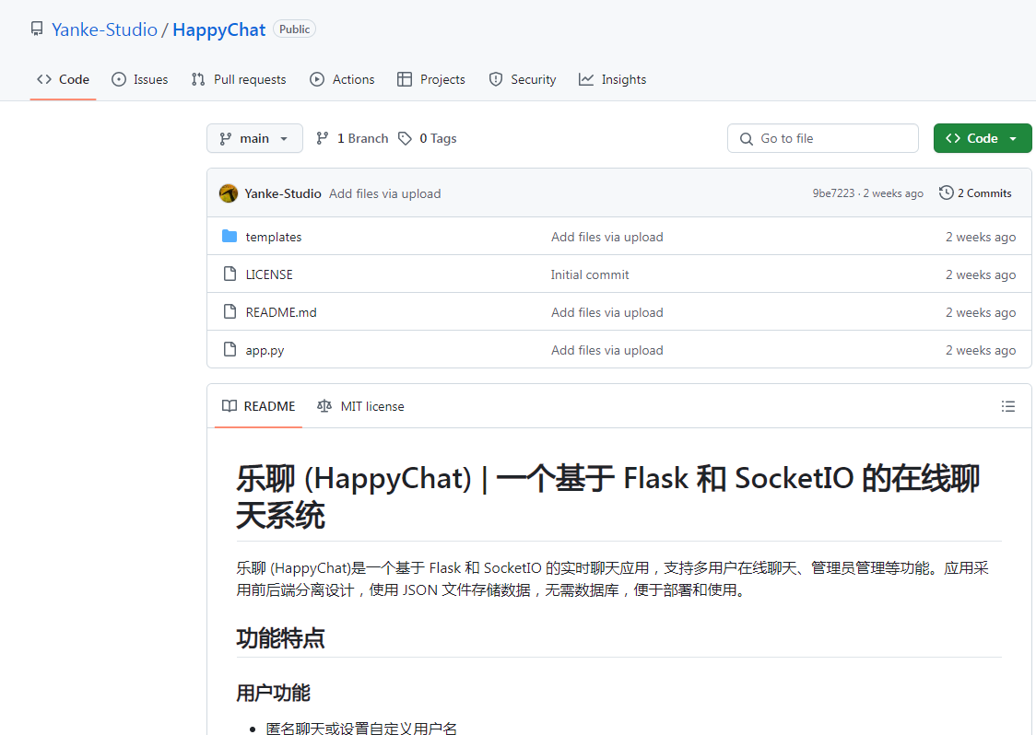
Task: Expand the main branch dropdown
Action: pos(254,138)
